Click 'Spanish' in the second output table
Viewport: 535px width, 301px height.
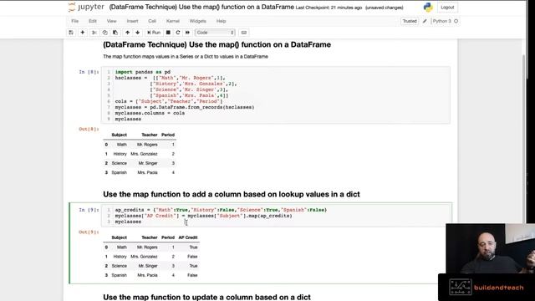click(119, 275)
